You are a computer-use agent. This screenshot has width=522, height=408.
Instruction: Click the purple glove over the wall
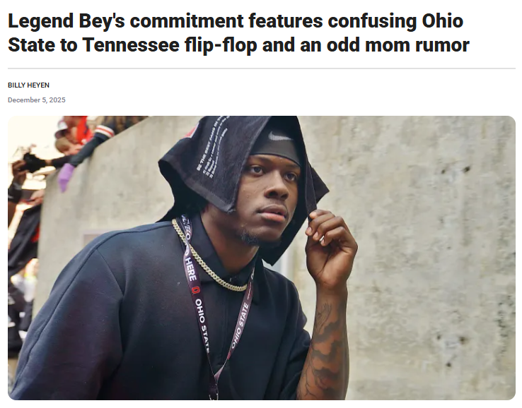(x=65, y=176)
